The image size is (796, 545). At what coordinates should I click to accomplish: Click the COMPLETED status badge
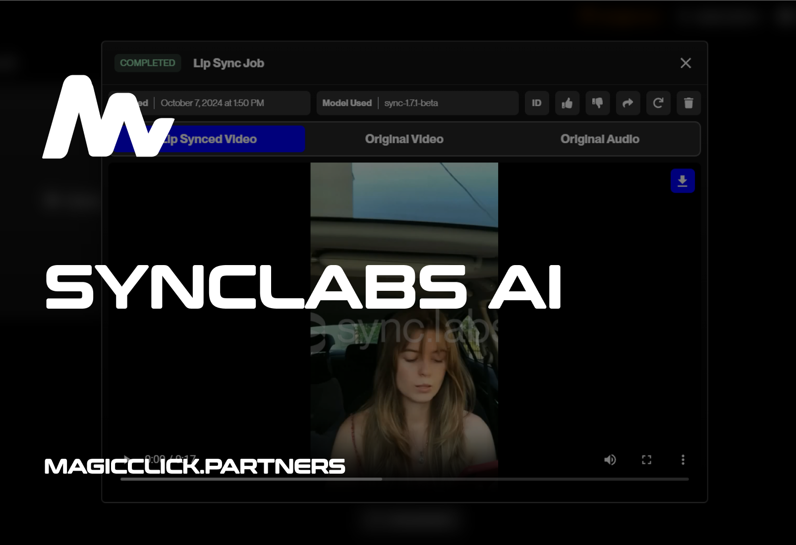pos(148,63)
